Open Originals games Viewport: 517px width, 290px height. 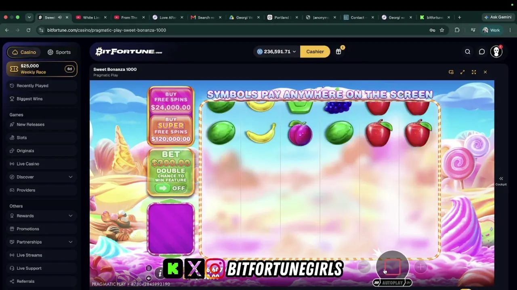42,151
